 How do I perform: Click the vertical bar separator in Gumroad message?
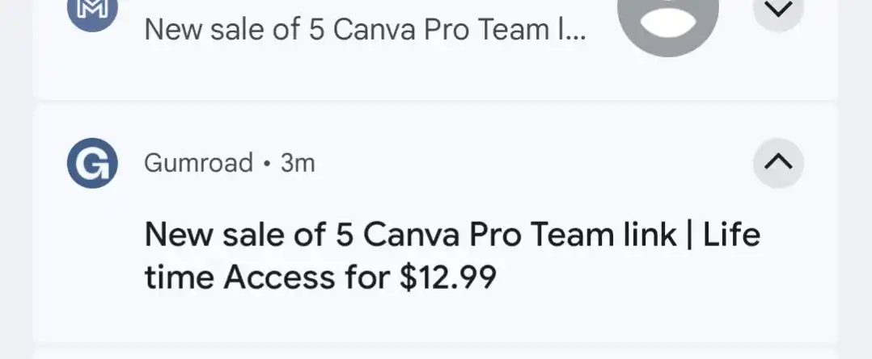690,236
